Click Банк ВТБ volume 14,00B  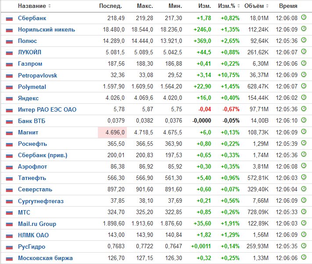tap(259, 120)
